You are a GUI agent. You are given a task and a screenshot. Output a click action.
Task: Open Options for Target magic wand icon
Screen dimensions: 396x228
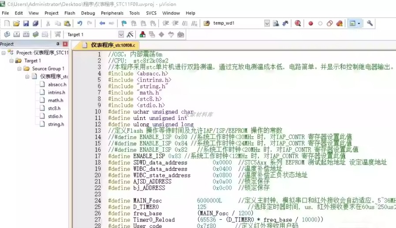pyautogui.click(x=130, y=34)
